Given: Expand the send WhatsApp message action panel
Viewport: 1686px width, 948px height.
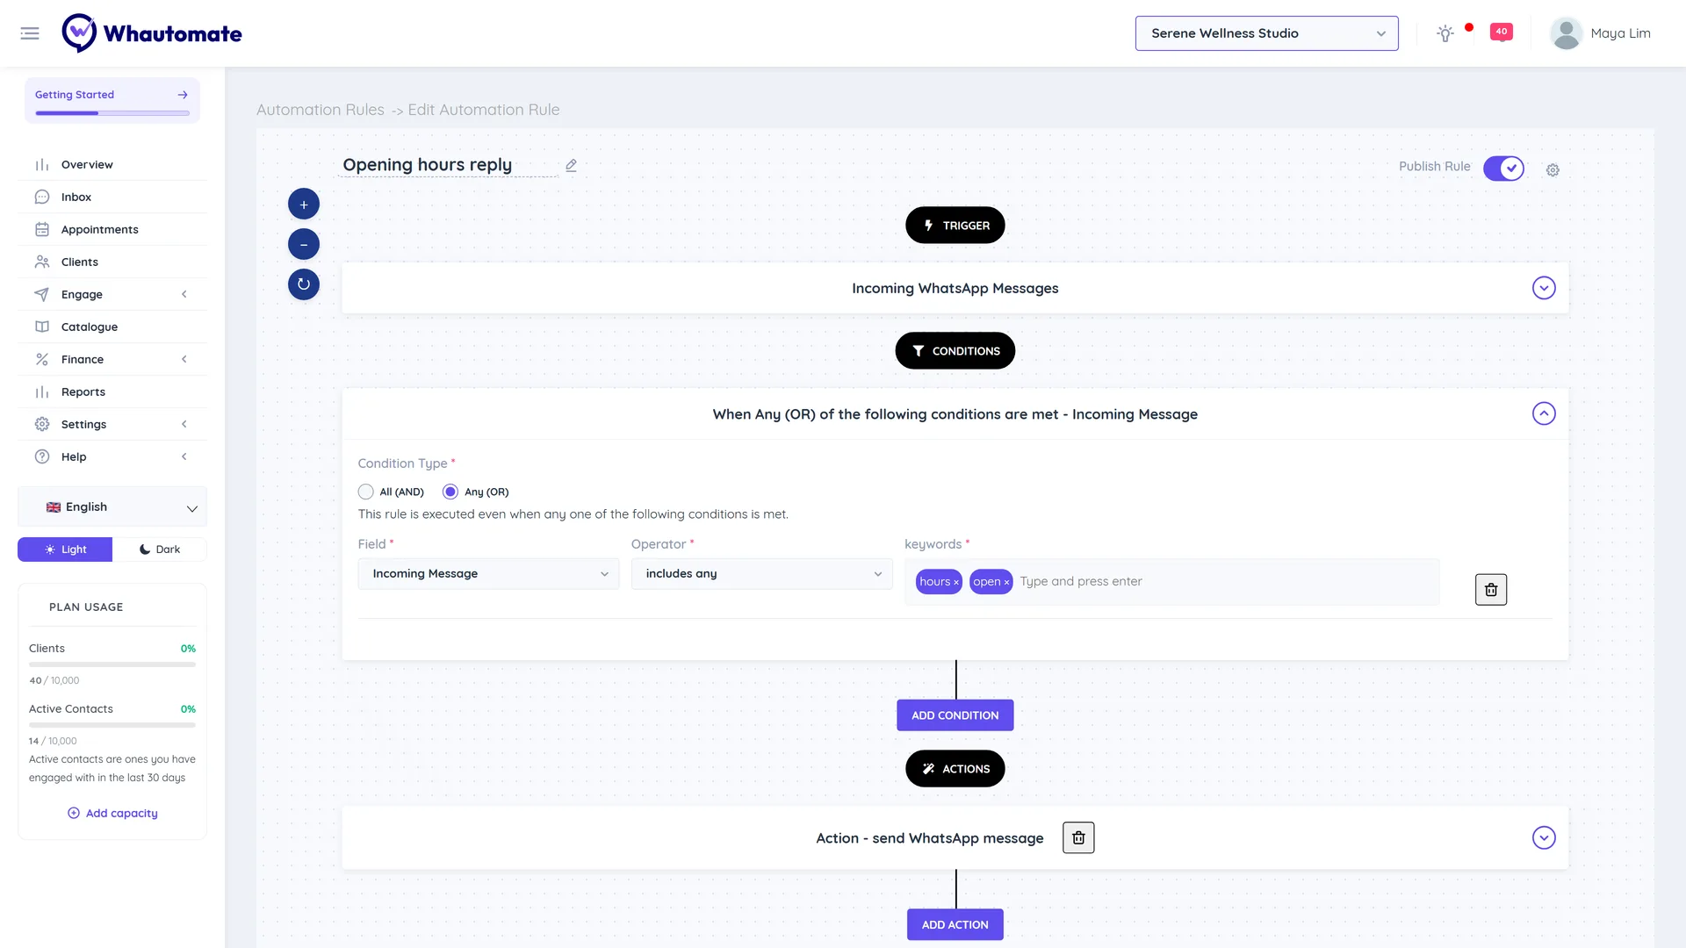Looking at the screenshot, I should tap(1544, 838).
